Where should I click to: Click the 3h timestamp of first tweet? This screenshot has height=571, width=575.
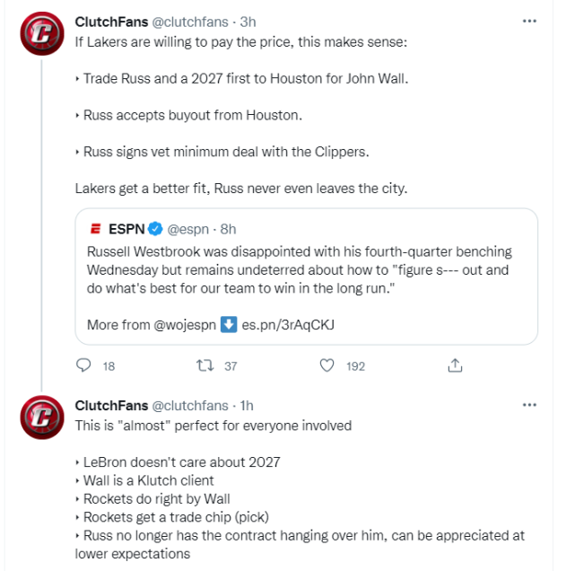click(x=248, y=21)
